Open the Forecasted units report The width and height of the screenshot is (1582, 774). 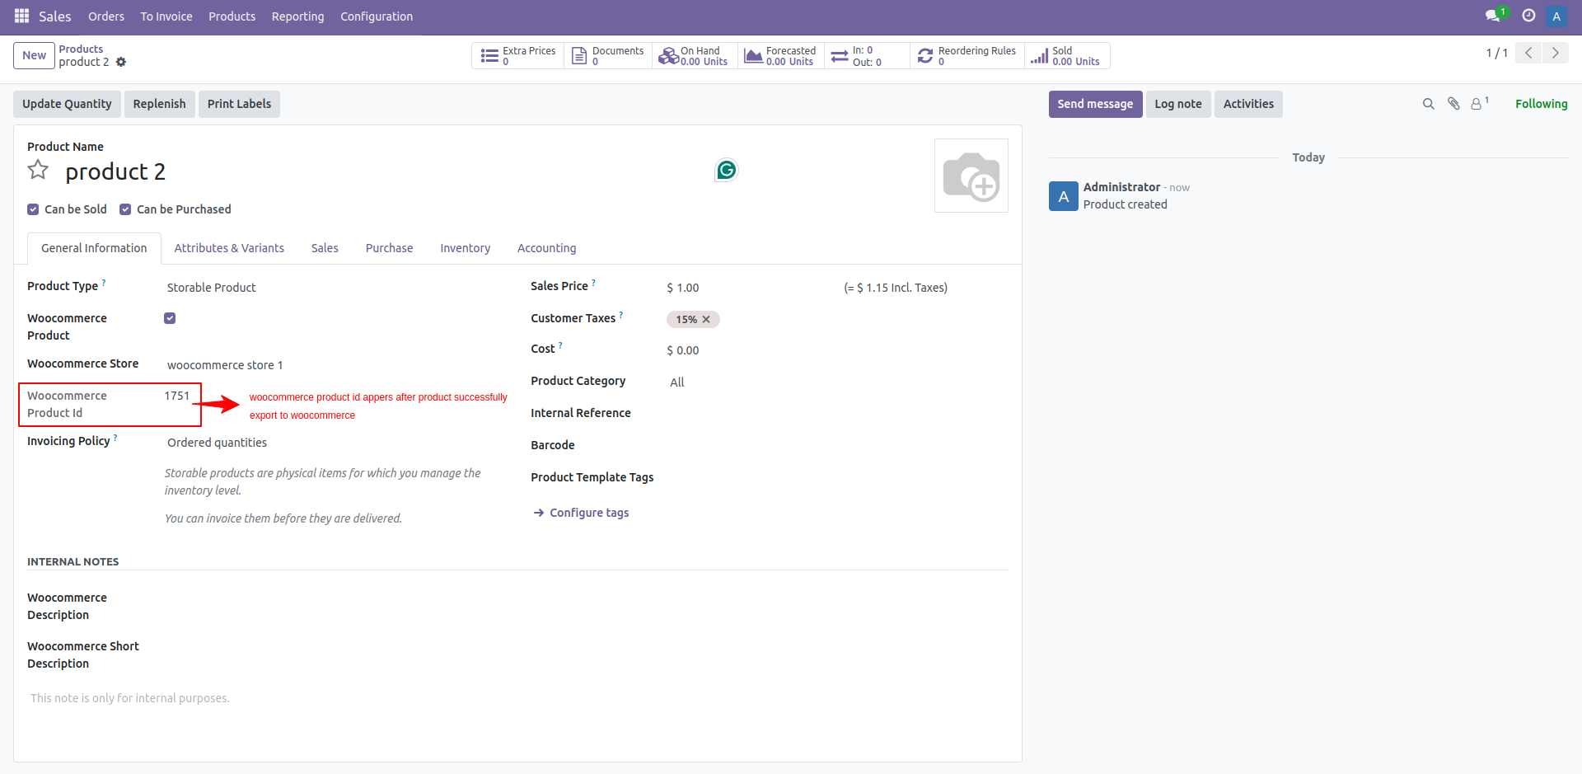[x=780, y=55]
